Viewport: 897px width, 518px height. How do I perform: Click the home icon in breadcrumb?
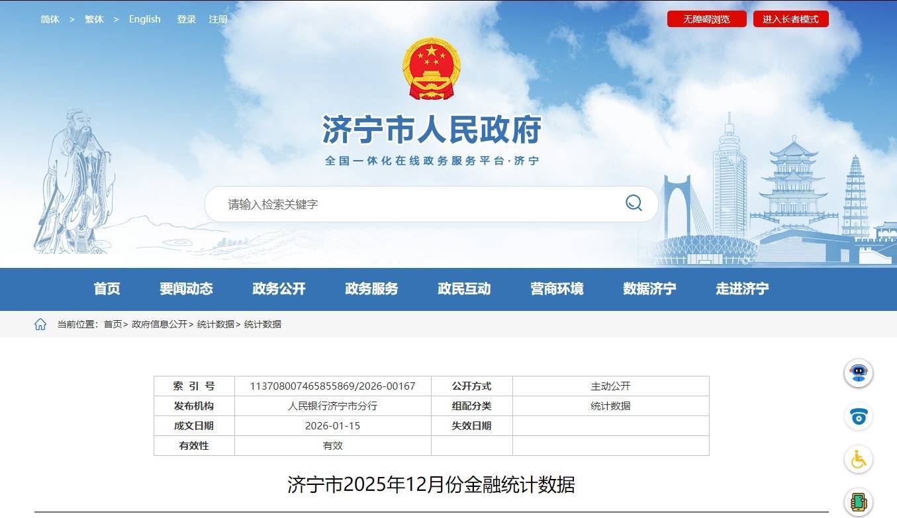pos(40,324)
